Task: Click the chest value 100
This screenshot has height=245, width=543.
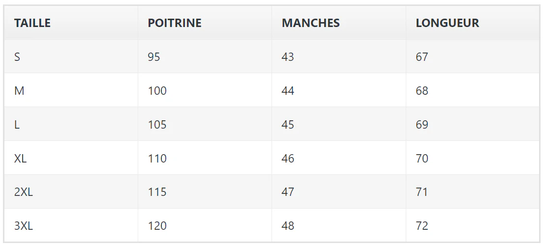Action: [x=157, y=90]
